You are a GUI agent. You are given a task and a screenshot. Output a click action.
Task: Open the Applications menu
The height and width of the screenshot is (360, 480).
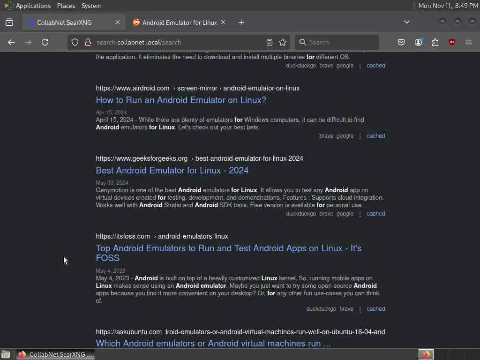(33, 6)
